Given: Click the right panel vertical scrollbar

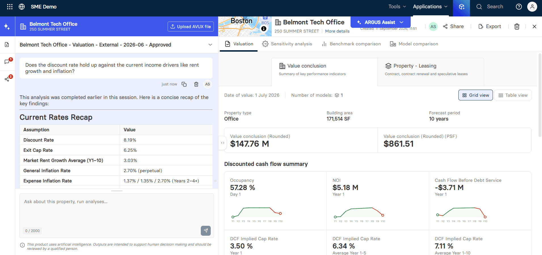Looking at the screenshot, I should pyautogui.click(x=540, y=95).
